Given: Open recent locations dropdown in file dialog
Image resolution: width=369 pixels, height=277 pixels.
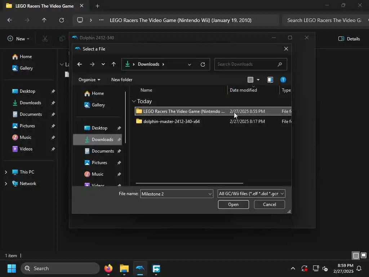Looking at the screenshot, I should click(x=103, y=64).
